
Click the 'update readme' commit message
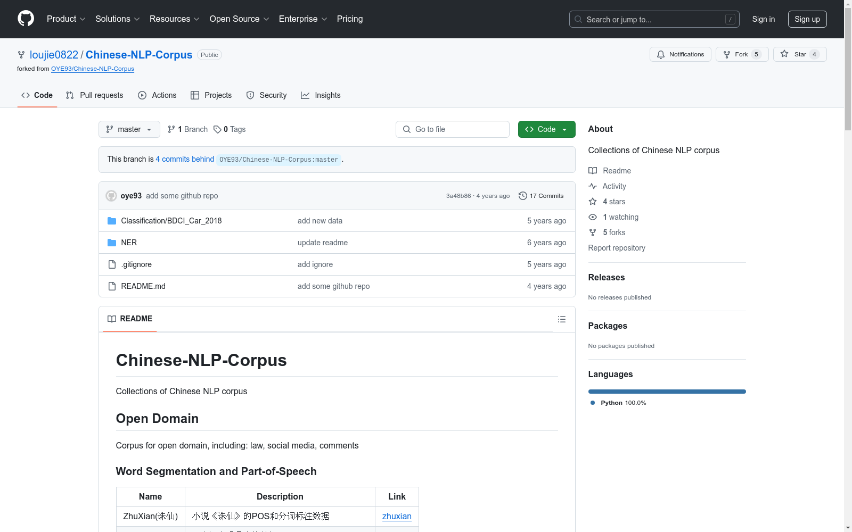tap(323, 243)
